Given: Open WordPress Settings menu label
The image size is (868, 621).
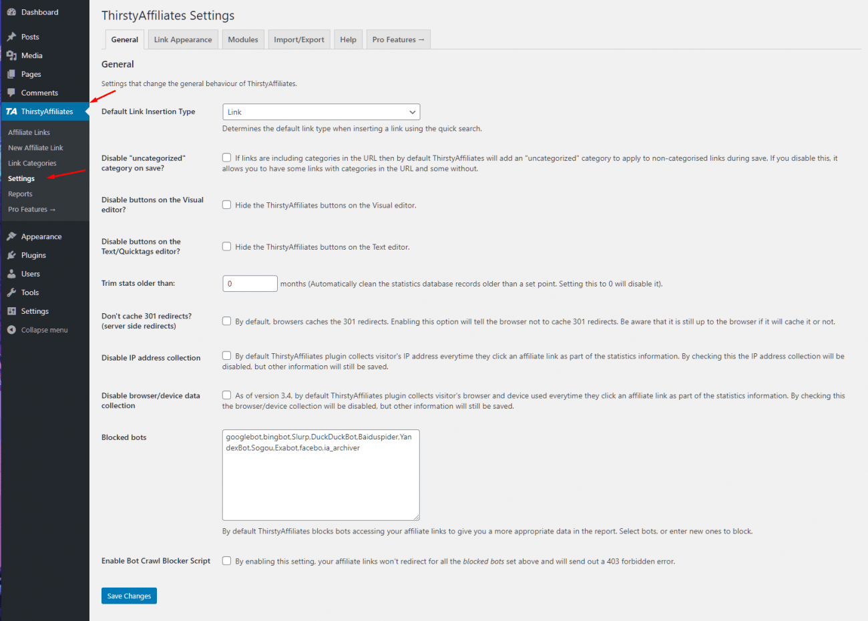Looking at the screenshot, I should click(x=35, y=311).
